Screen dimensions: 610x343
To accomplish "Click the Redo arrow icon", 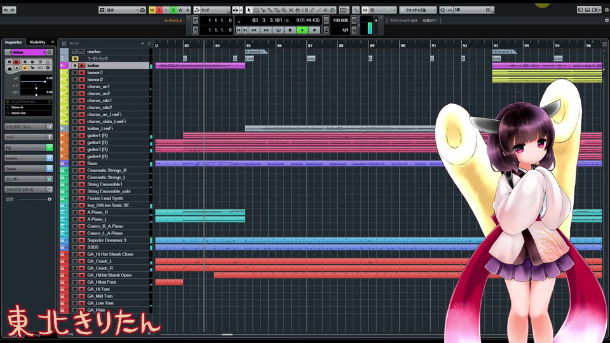I will pos(13,10).
